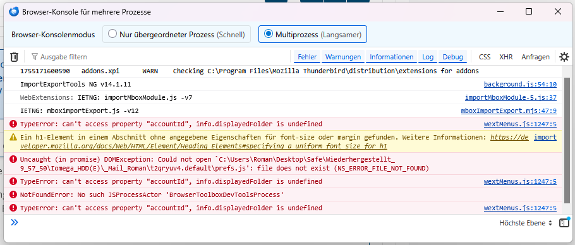Enable the XHR filter
Screen dimensions: 575x245
(505, 57)
